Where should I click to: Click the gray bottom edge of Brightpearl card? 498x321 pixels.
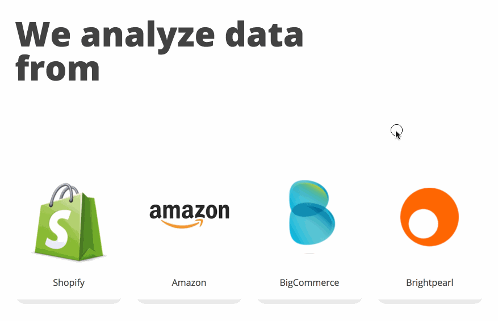pyautogui.click(x=430, y=301)
